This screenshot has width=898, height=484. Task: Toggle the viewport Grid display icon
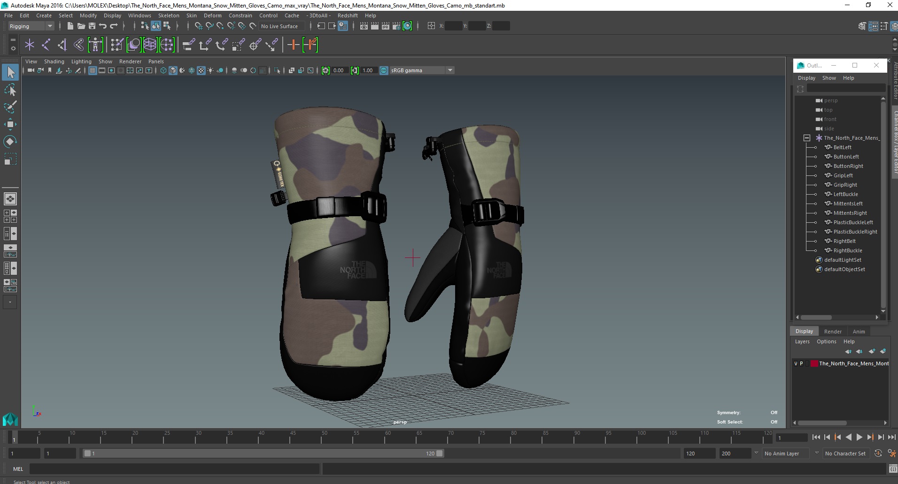(93, 70)
